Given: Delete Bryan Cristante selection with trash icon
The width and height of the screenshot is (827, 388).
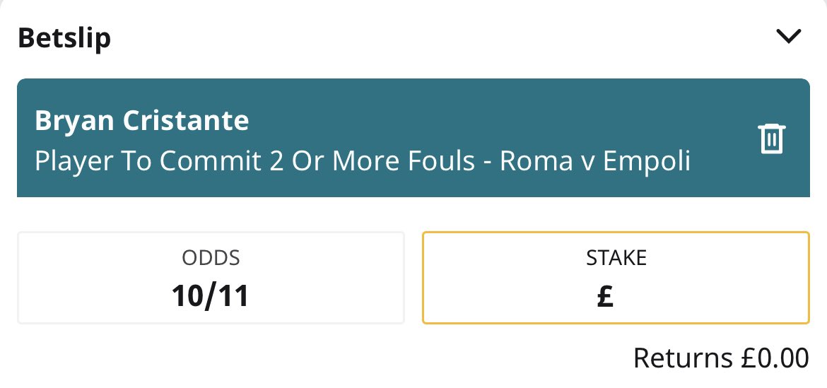Looking at the screenshot, I should coord(771,139).
